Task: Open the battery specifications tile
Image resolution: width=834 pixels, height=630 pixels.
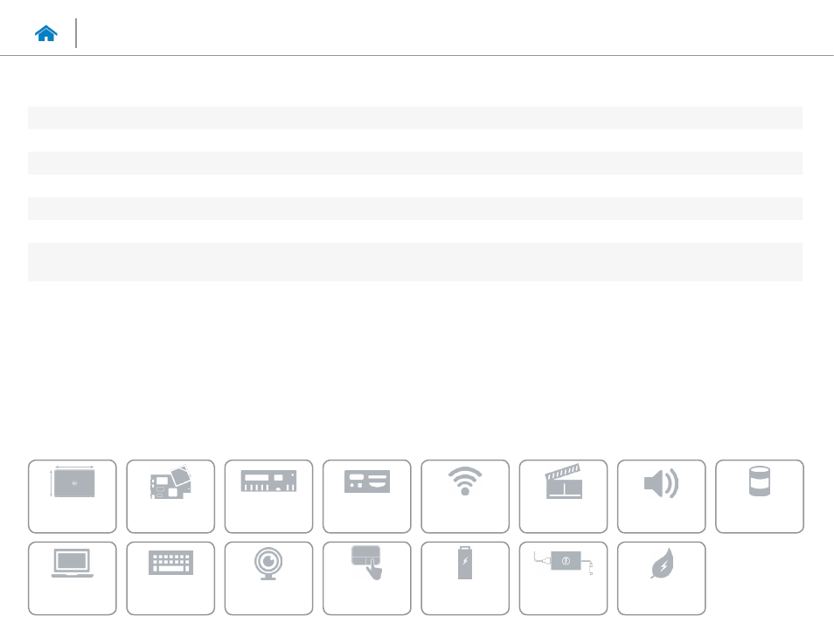Action: coord(465,578)
